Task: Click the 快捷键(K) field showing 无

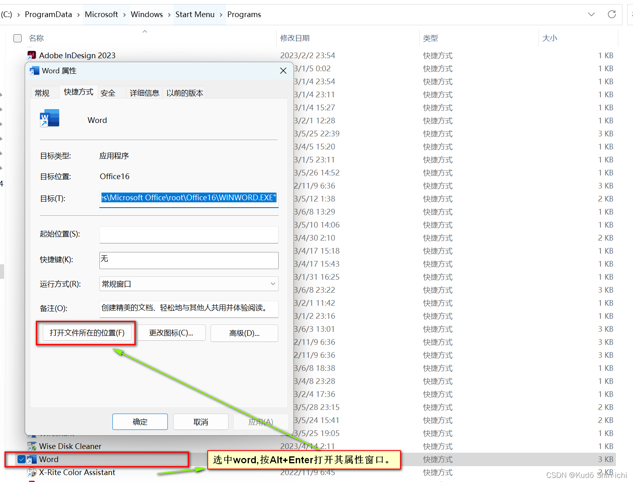Action: (x=189, y=261)
